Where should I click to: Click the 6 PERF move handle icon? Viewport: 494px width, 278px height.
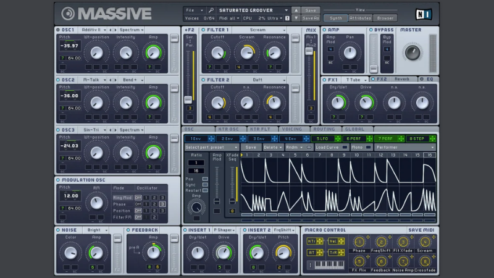369,138
